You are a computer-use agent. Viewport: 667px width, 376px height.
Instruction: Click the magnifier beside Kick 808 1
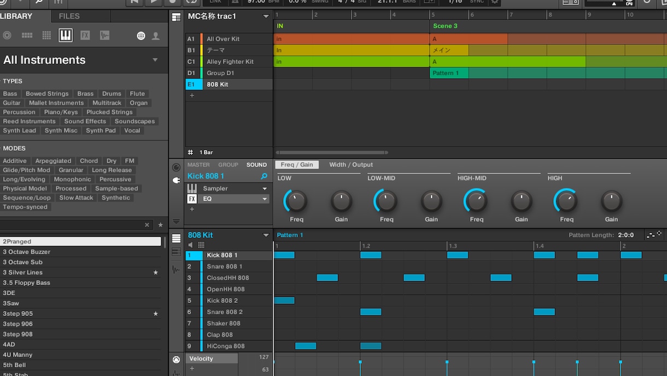[x=264, y=176]
